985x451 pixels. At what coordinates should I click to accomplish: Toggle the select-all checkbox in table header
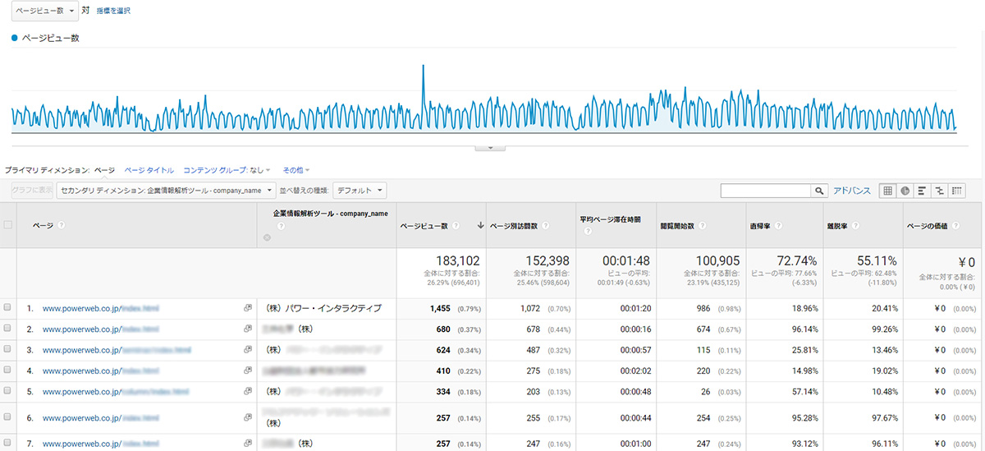pyautogui.click(x=8, y=225)
